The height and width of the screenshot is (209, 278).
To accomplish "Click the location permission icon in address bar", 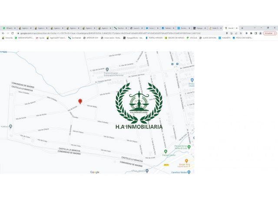I will [227, 33].
